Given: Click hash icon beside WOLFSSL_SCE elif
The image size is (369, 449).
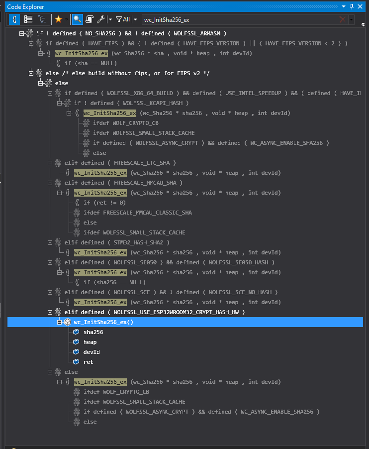Looking at the screenshot, I should tap(58, 292).
